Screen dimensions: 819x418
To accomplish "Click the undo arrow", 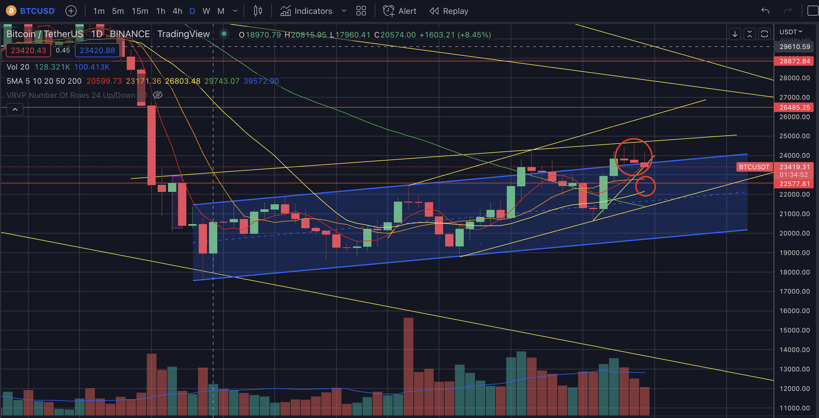I will pyautogui.click(x=765, y=11).
